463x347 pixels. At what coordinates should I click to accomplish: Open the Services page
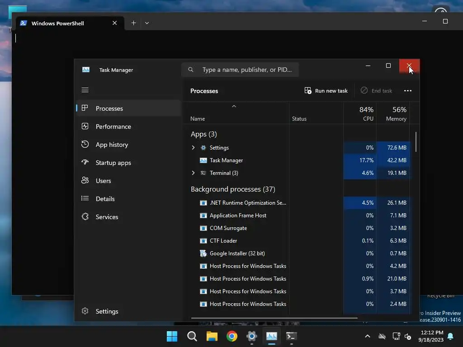point(128,217)
